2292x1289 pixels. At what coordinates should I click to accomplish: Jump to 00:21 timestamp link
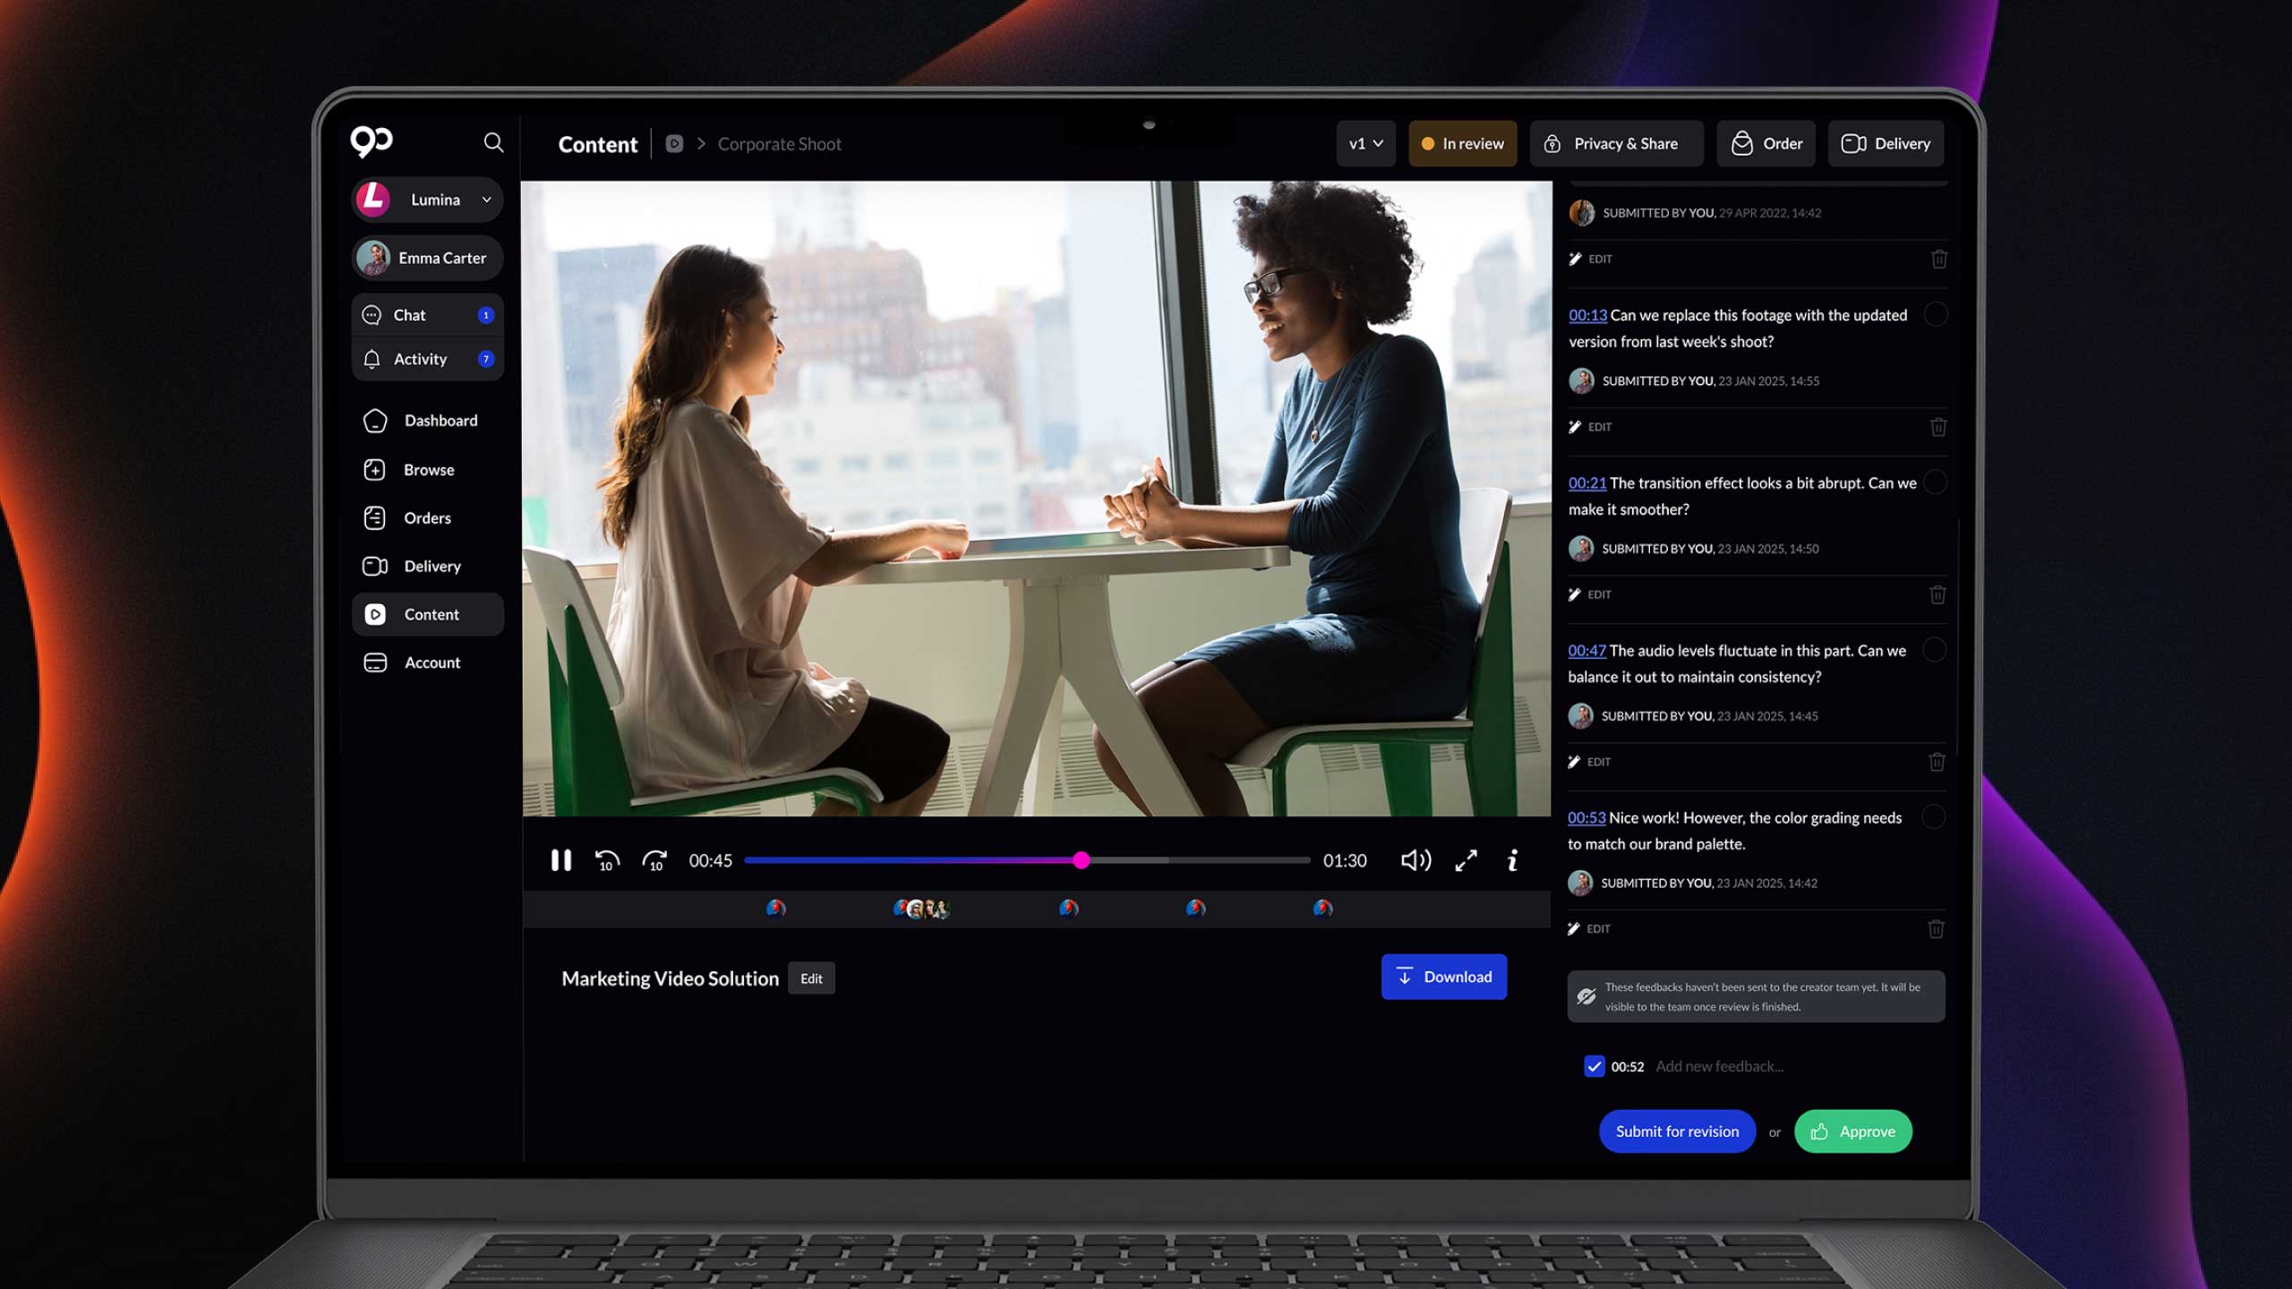point(1586,482)
